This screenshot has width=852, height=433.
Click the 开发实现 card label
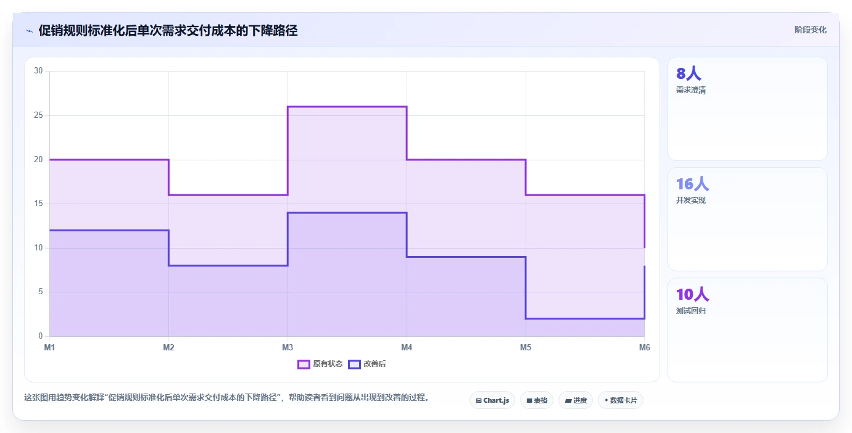691,200
